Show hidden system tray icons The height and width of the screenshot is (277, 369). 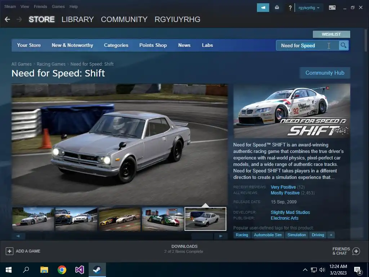pyautogui.click(x=305, y=270)
